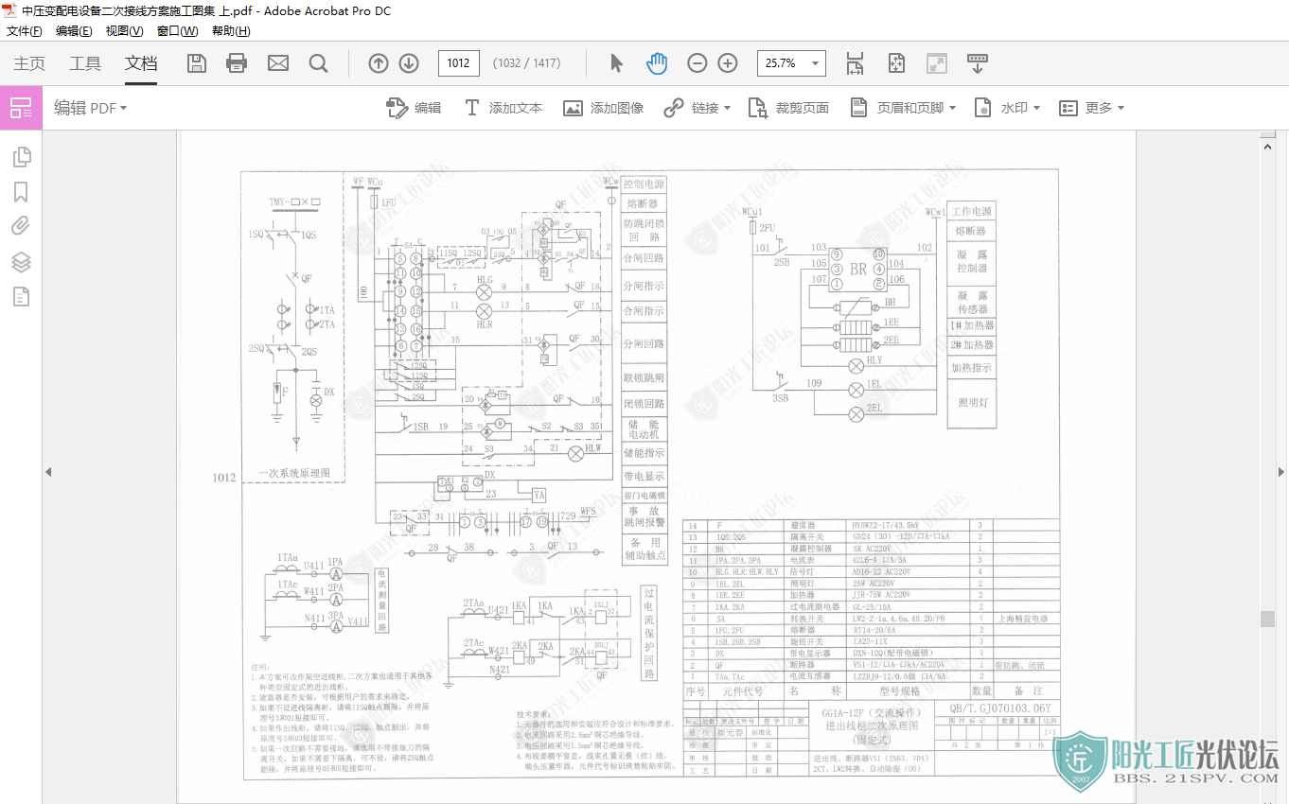Image resolution: width=1289 pixels, height=804 pixels.
Task: Click the scrollbar up arrow
Action: [1267, 146]
